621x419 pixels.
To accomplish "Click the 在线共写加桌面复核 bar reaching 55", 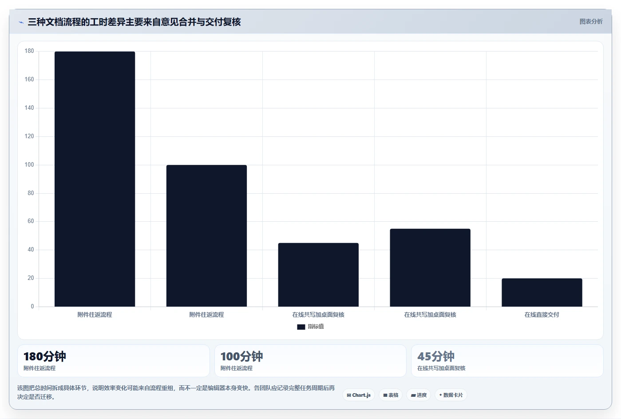I will point(430,267).
